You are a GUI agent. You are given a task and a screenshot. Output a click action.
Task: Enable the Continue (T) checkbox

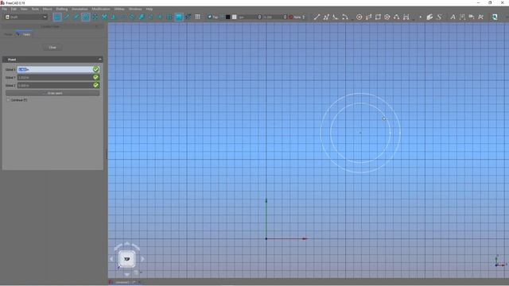(9, 100)
